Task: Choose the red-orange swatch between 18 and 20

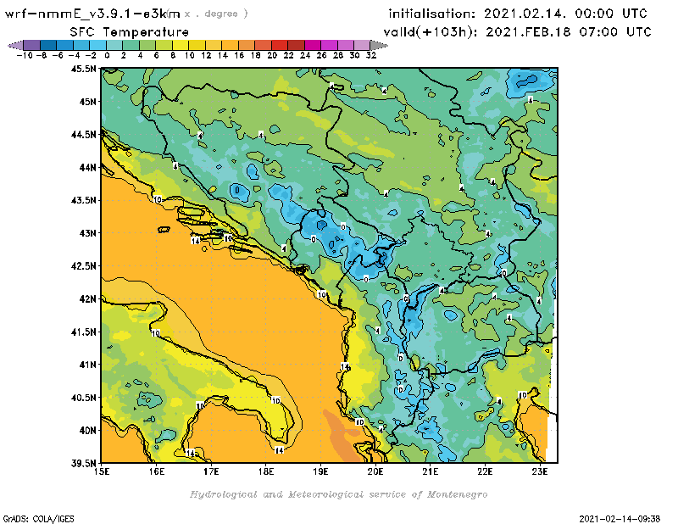Action: tap(263, 45)
